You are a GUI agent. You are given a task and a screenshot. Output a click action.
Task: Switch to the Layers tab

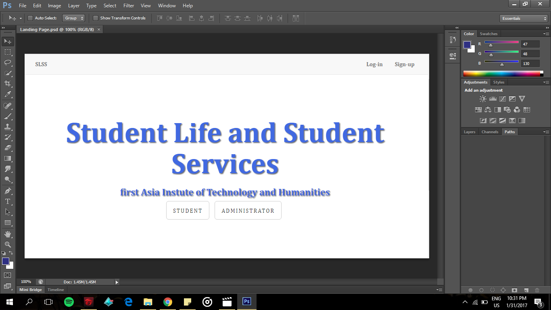click(x=470, y=132)
